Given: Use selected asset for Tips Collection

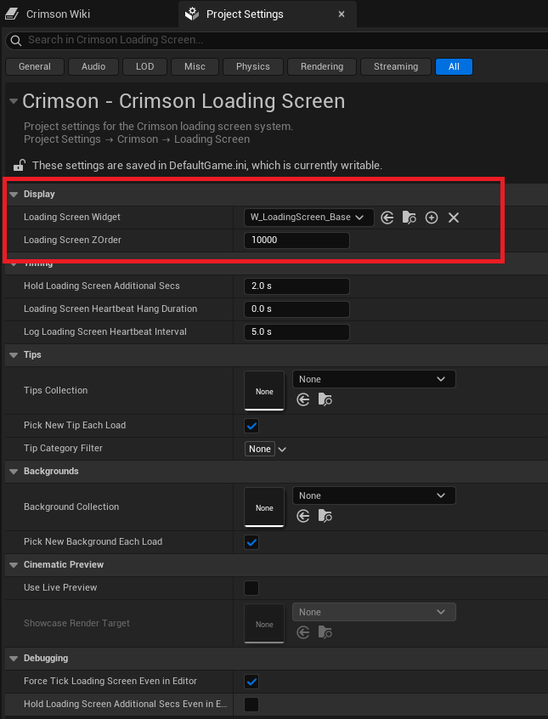Looking at the screenshot, I should click(x=303, y=399).
